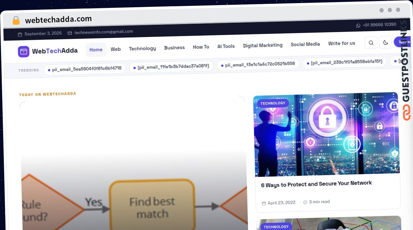413x230 pixels.
Task: Click the padlock icon beside webtechadda.com
Action: (16, 20)
